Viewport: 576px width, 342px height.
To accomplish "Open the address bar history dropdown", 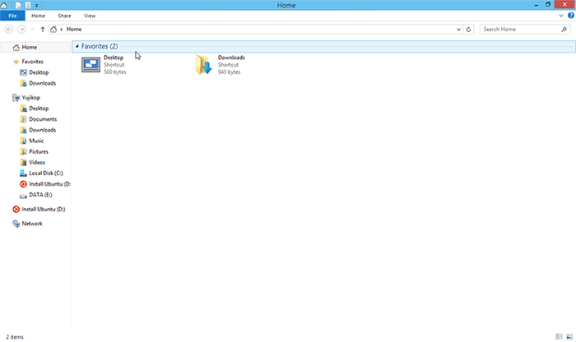I will coord(458,30).
